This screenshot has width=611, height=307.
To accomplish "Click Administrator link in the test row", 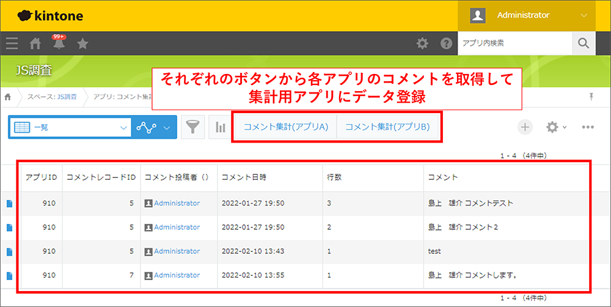I will coord(177,251).
